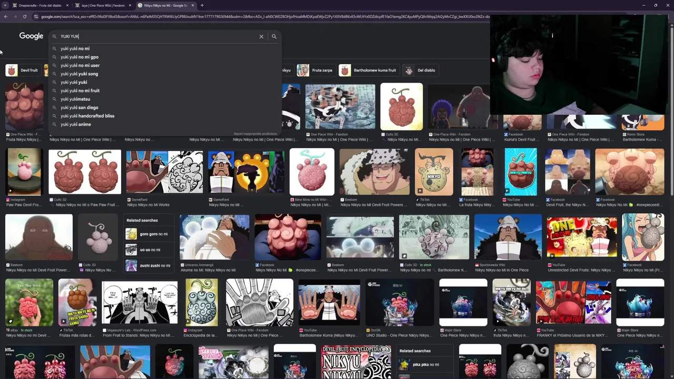This screenshot has height=379, width=674.
Task: Open Enciclopedia Instagram fruit thumbnail
Action: pyautogui.click(x=202, y=302)
